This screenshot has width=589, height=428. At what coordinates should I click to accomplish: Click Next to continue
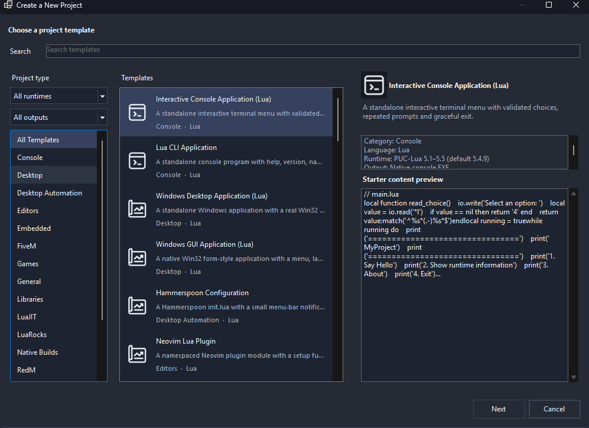[499, 409]
